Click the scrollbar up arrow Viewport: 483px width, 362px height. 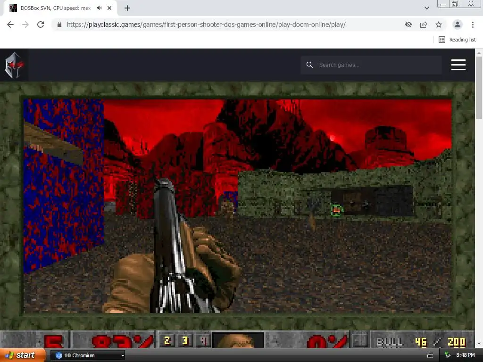click(479, 53)
